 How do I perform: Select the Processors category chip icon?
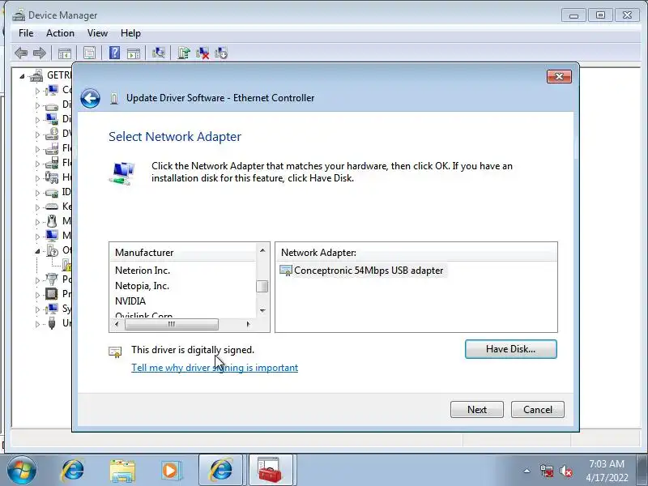coord(52,294)
